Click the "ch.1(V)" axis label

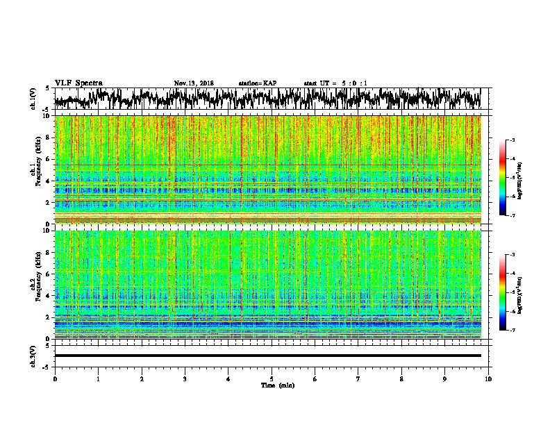[33, 99]
